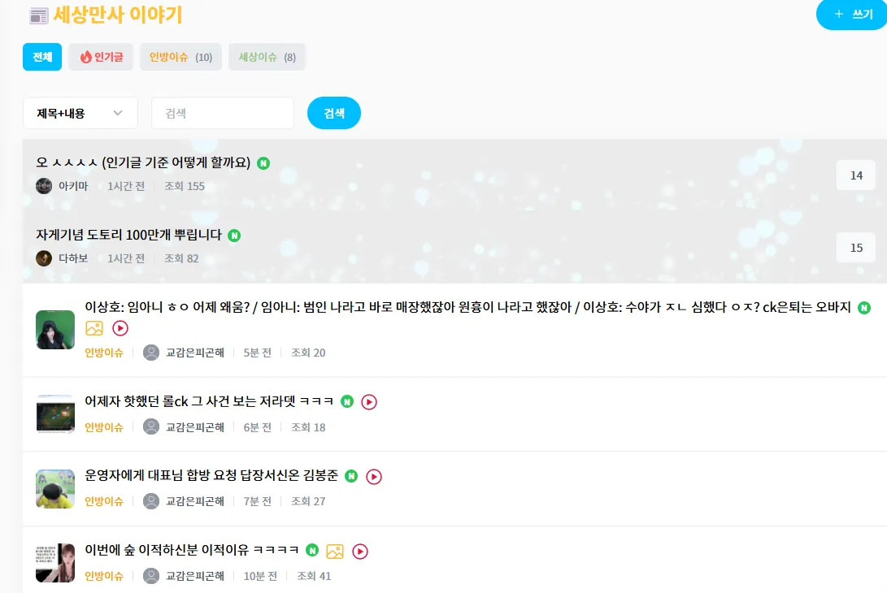Open the 자게기념 도토리 100만개 뿌립니다 post

tap(129, 235)
